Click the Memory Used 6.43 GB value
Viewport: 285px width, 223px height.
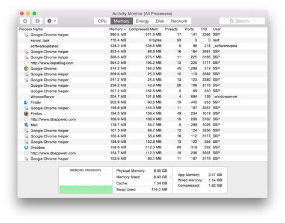(161, 177)
